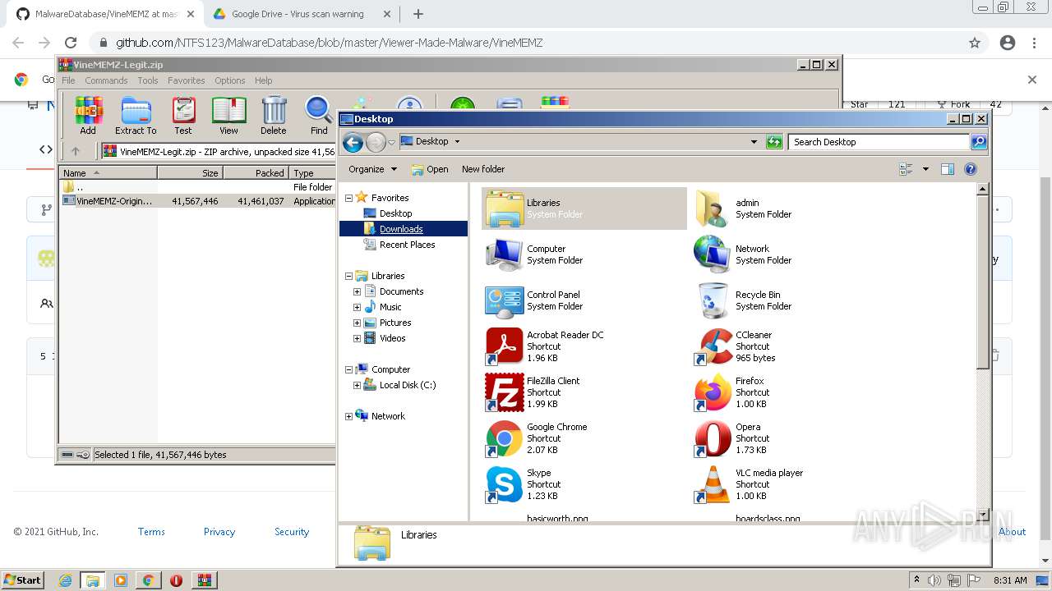Click the View file icon in WinRAR
Screen dimensions: 1052x591
point(228,115)
